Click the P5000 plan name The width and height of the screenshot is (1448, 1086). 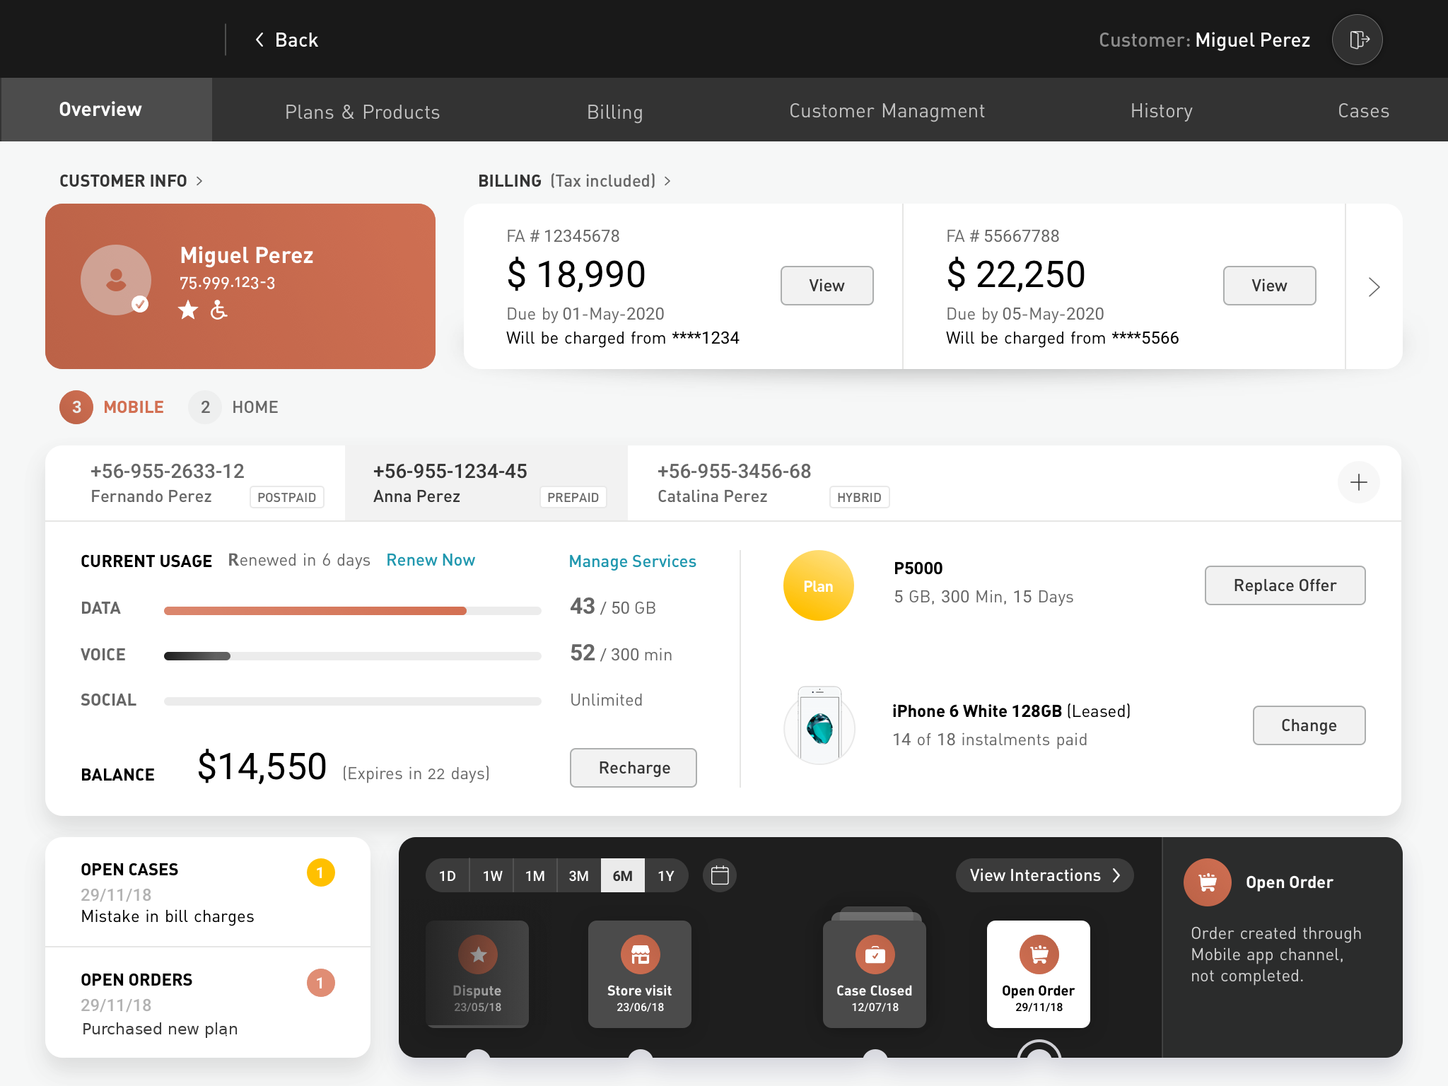(918, 568)
